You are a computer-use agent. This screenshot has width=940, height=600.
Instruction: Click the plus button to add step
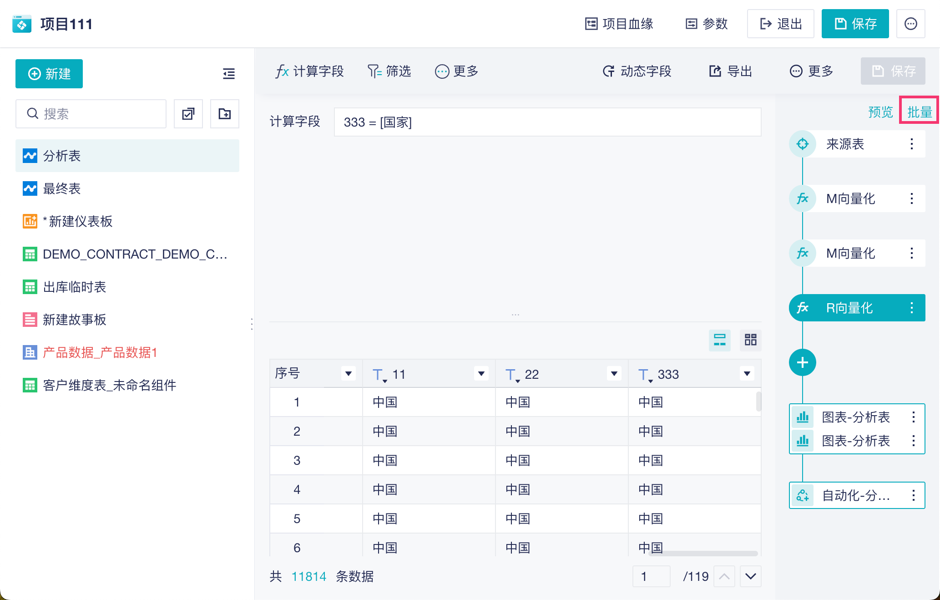(802, 362)
